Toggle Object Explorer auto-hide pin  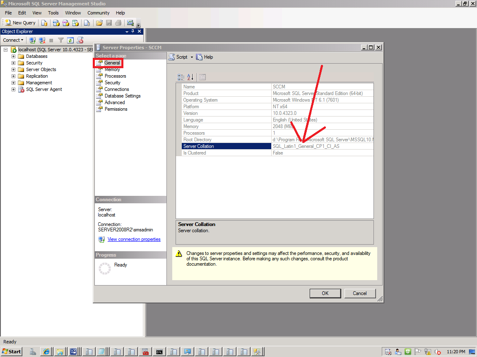132,31
